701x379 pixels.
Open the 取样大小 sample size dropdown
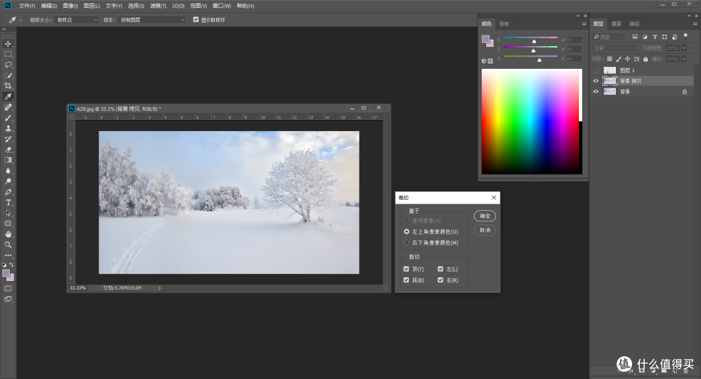(x=76, y=19)
